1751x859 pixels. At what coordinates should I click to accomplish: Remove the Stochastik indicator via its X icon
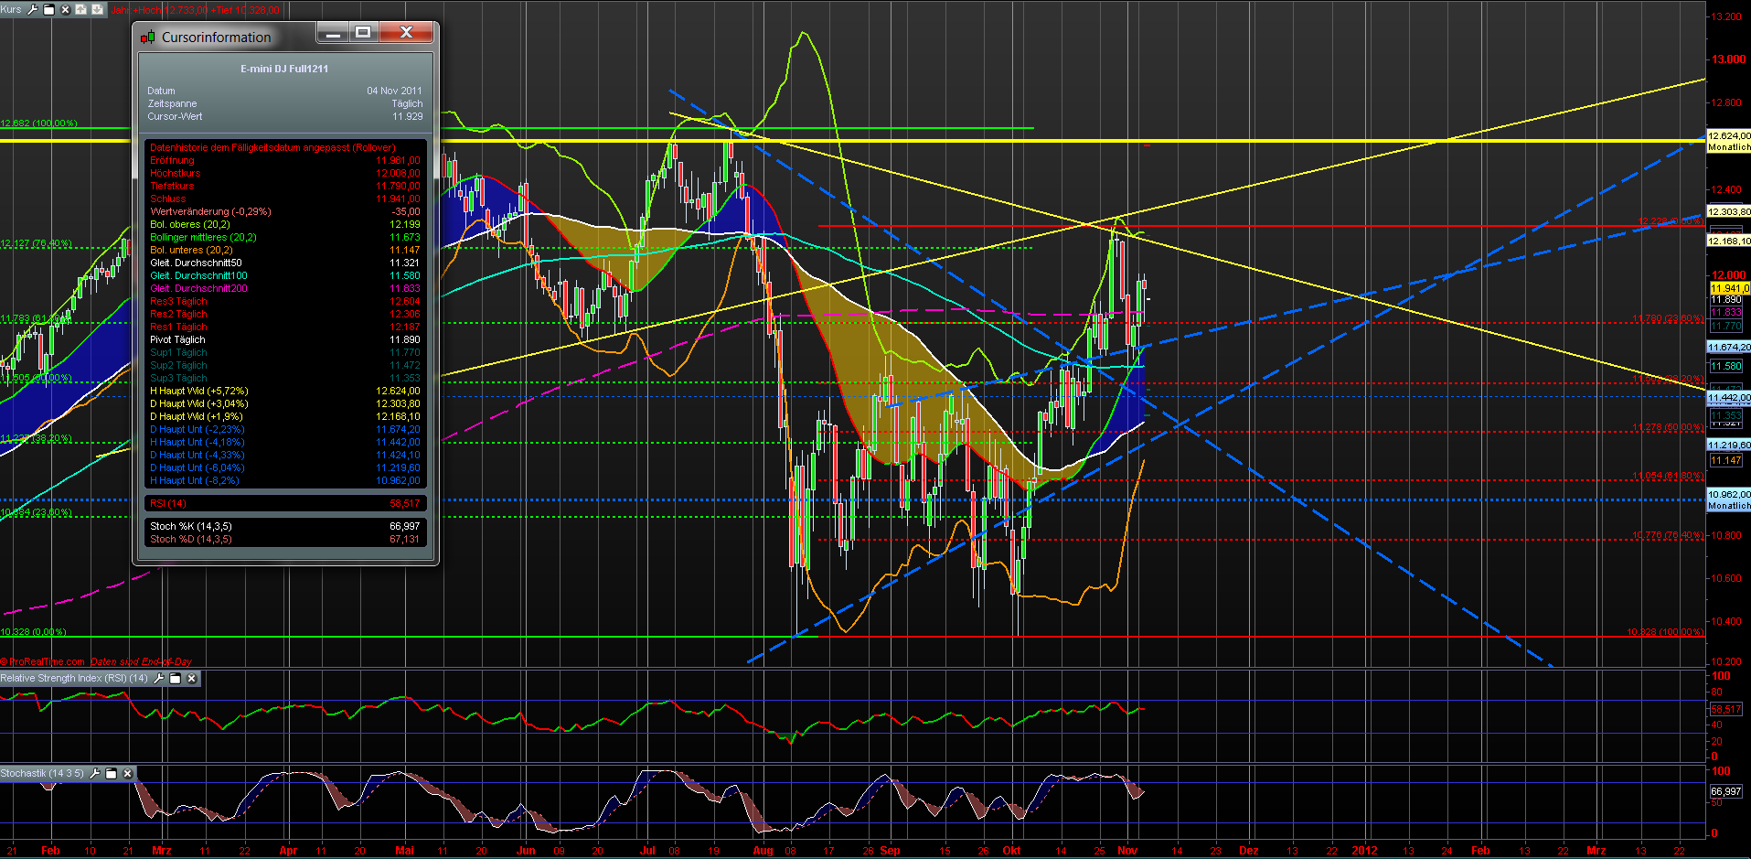tap(127, 773)
